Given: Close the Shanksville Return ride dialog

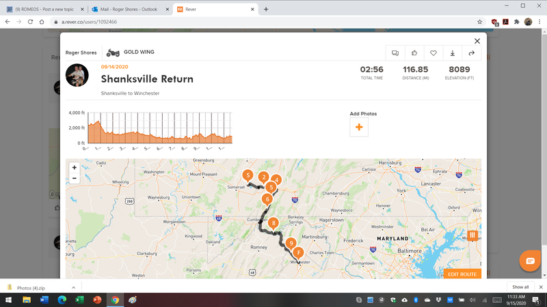Looking at the screenshot, I should click(x=477, y=41).
